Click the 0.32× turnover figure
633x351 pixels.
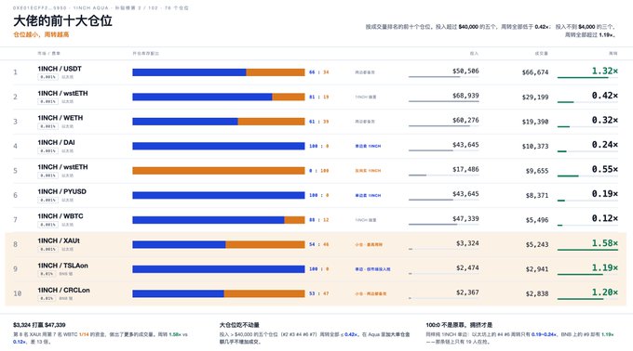click(605, 120)
